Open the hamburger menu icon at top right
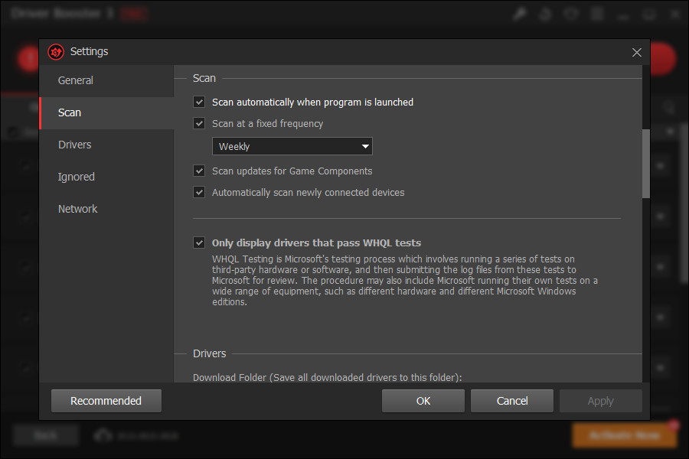The image size is (689, 459). point(596,13)
